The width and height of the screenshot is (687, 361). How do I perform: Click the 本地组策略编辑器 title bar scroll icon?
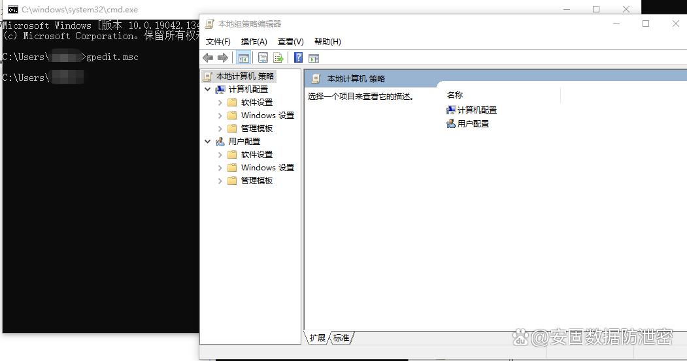(x=210, y=24)
